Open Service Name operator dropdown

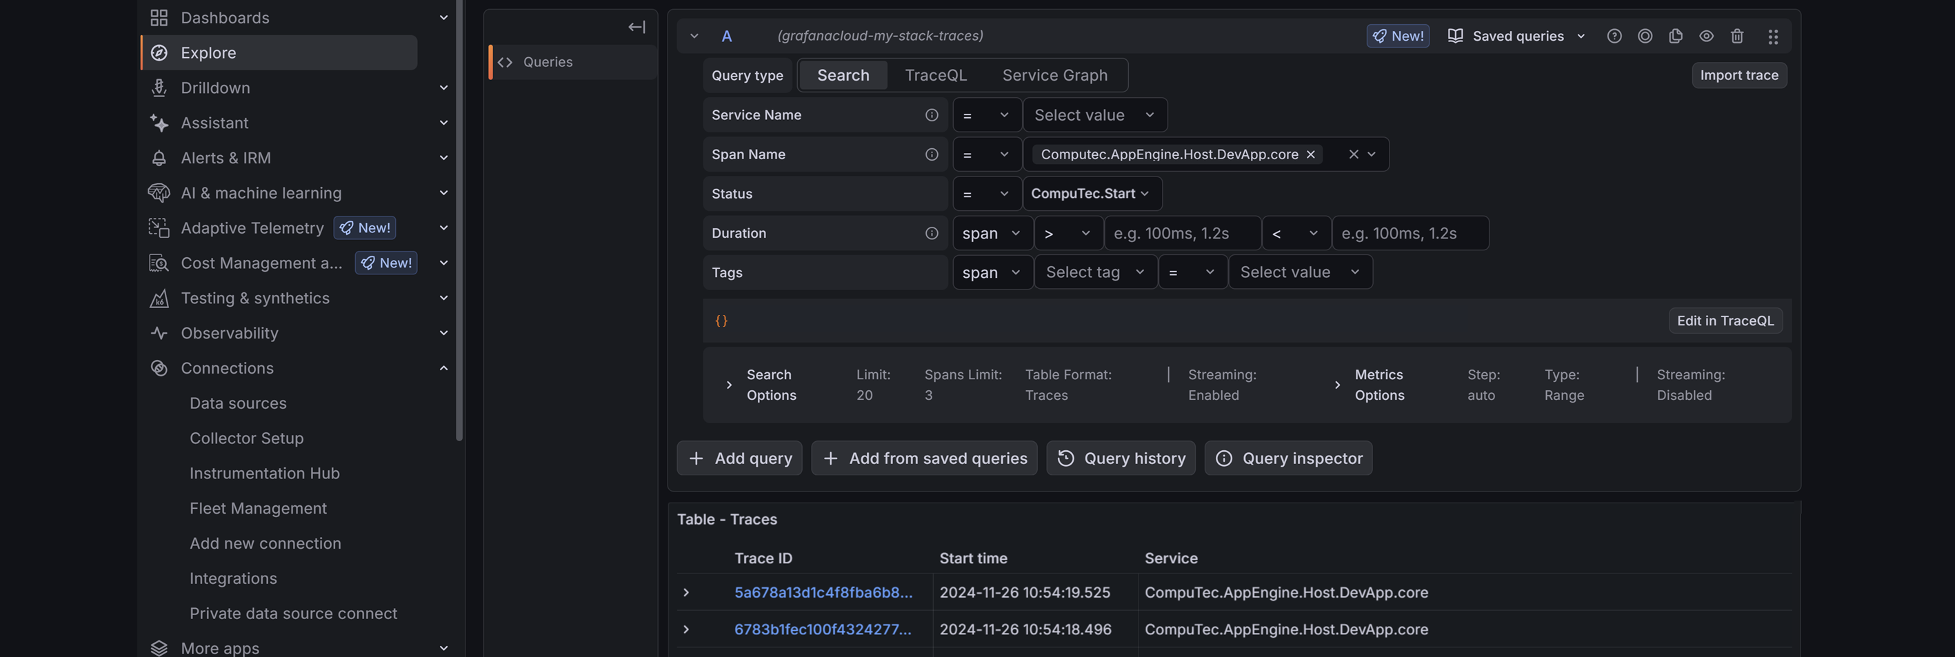(x=987, y=114)
